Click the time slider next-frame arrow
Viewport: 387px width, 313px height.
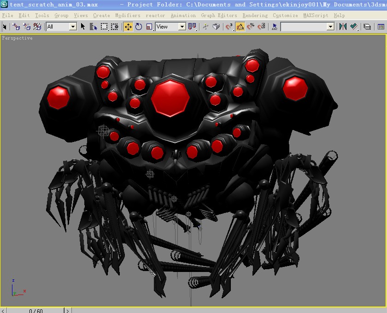click(x=68, y=311)
